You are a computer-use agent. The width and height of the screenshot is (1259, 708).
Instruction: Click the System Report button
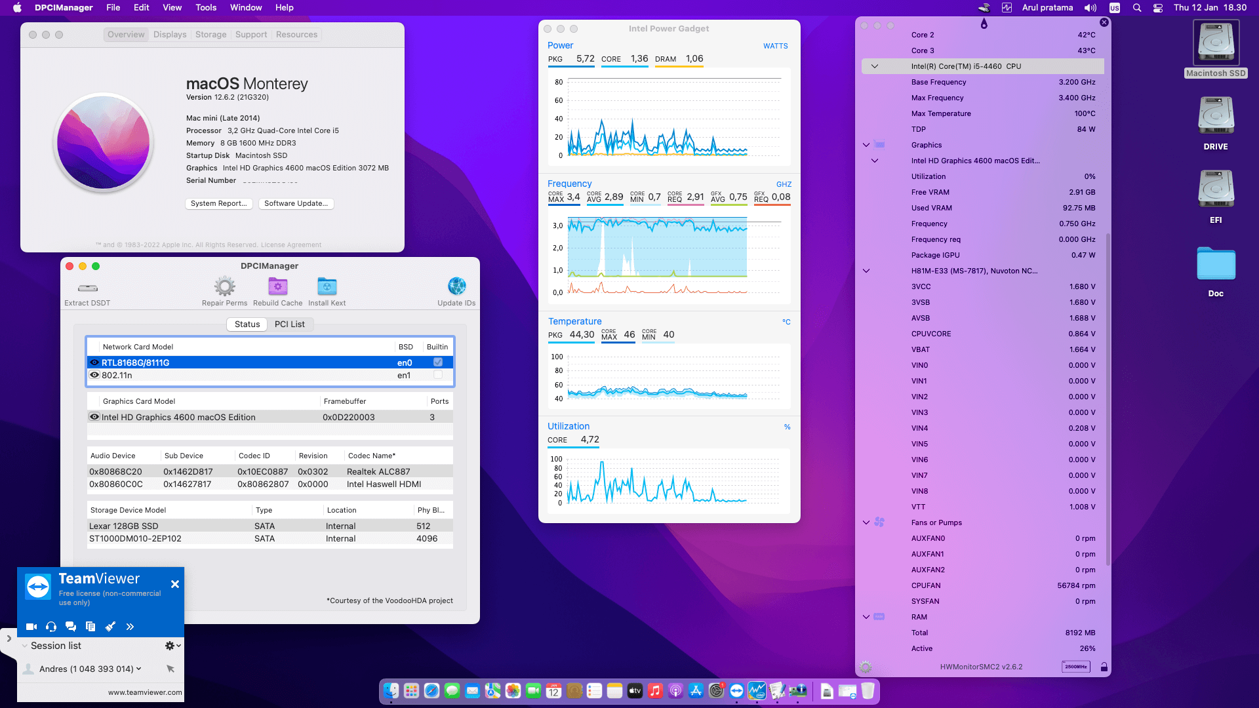(219, 203)
